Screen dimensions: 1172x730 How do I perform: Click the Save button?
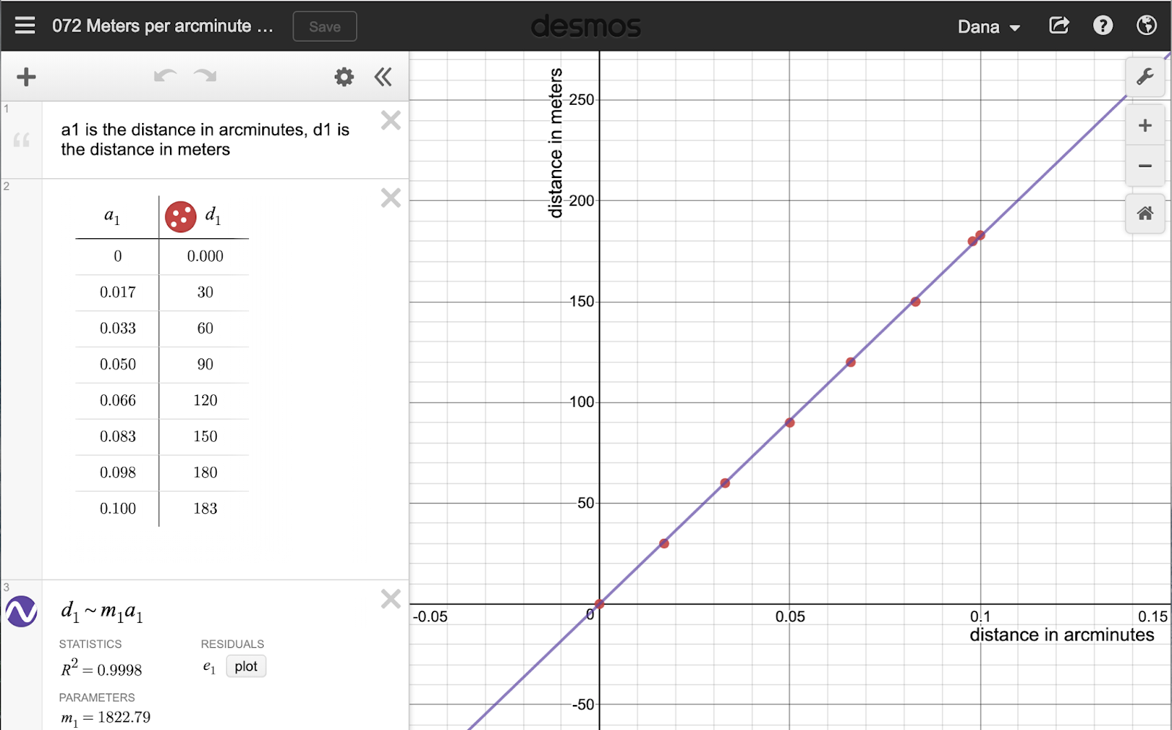[324, 26]
